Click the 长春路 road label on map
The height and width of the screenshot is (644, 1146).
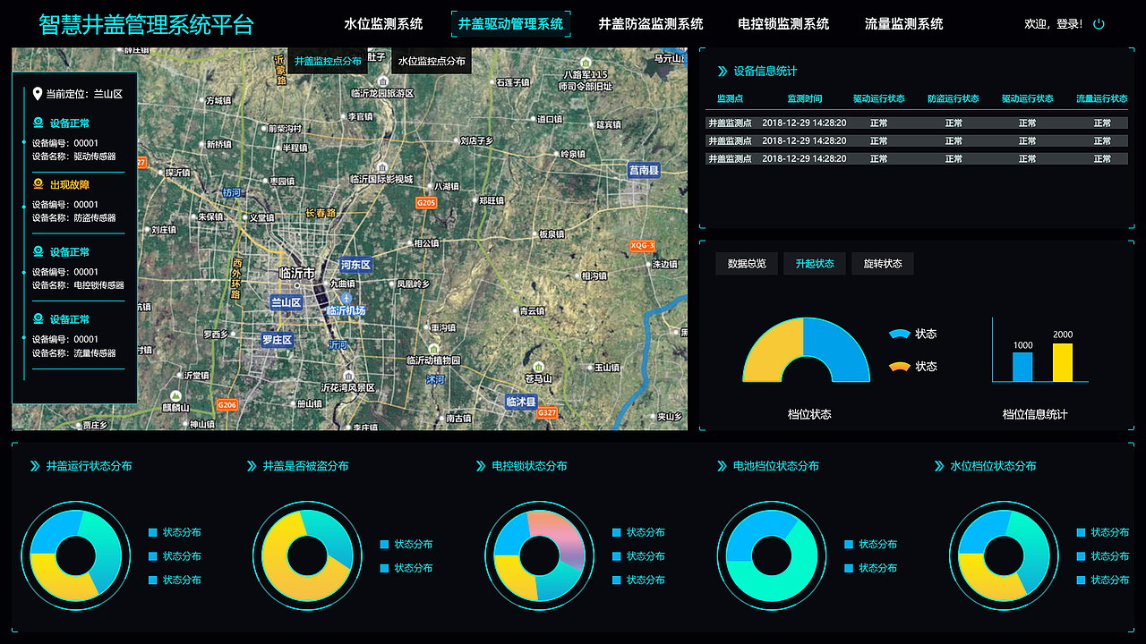(321, 213)
